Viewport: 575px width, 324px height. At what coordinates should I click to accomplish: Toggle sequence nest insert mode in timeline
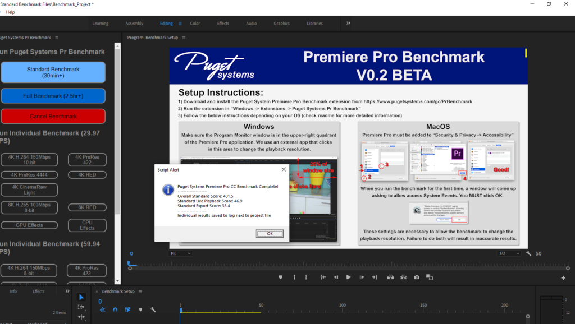(102, 310)
